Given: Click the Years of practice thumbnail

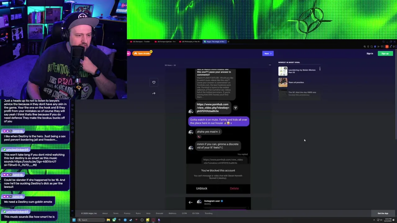Looking at the screenshot, I should click(x=283, y=82).
